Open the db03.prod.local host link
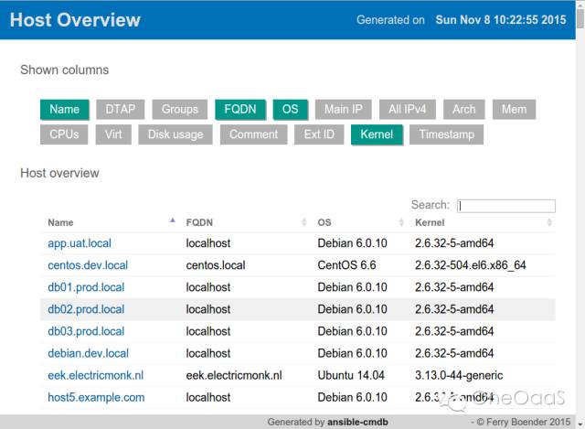 [86, 331]
